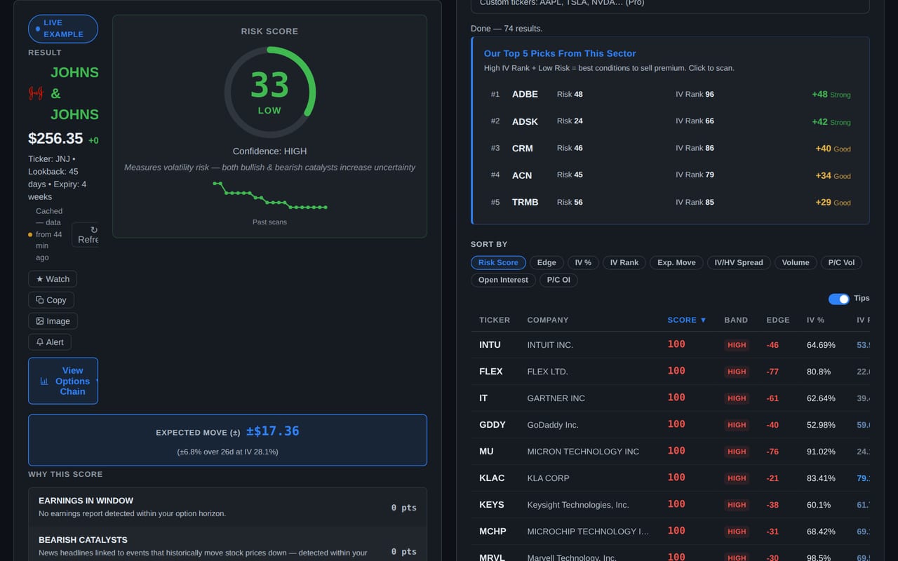Select MICRON TECHNOLOGY INC row
The image size is (898, 561).
[670, 452]
